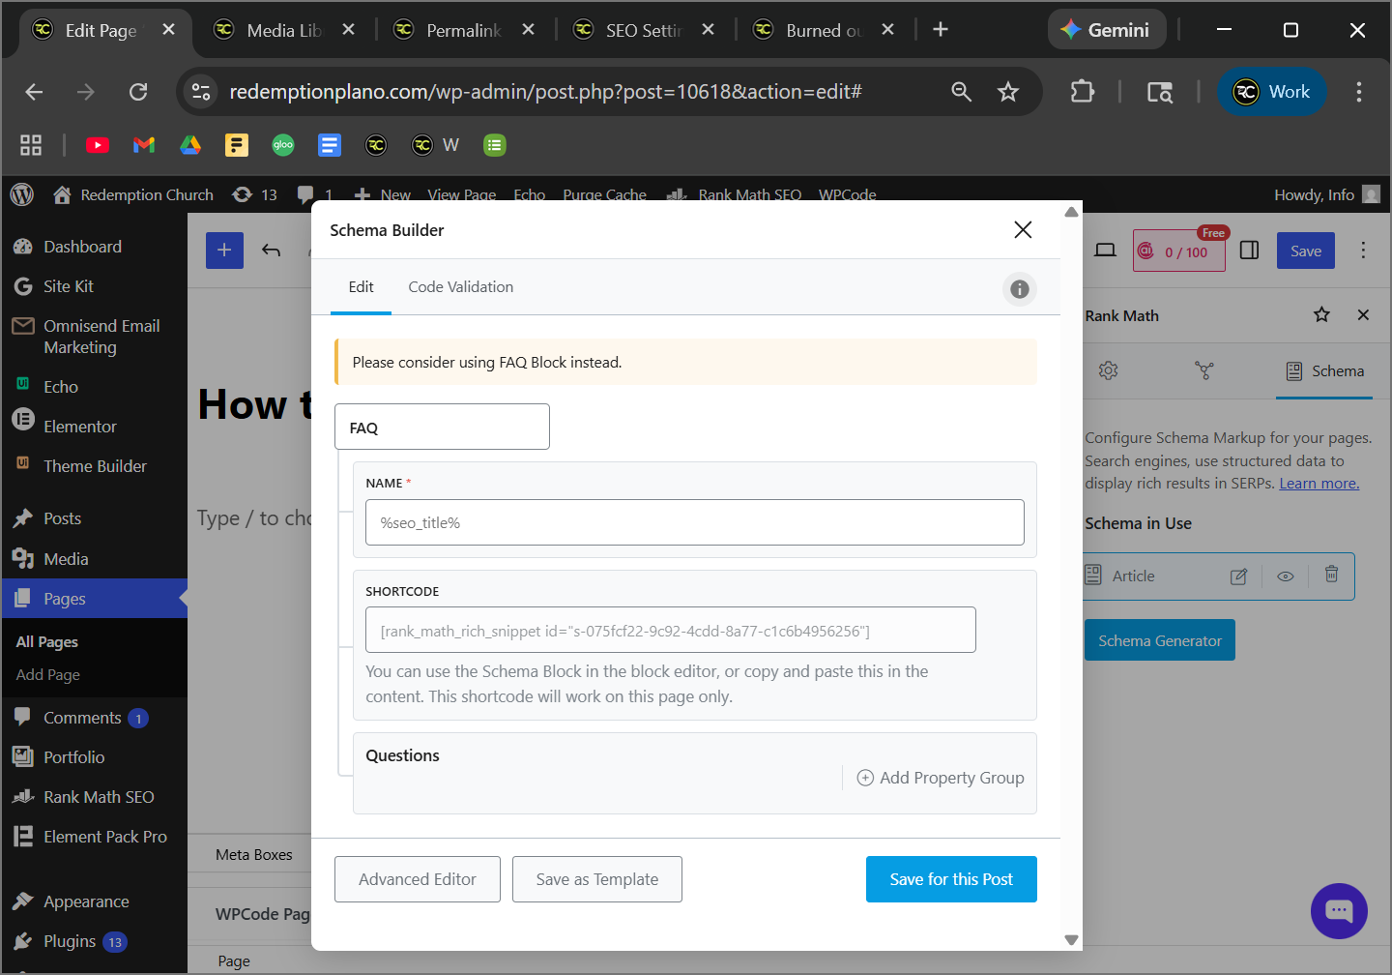Image resolution: width=1392 pixels, height=975 pixels.
Task: Open the Learn more link
Action: pyautogui.click(x=1319, y=484)
